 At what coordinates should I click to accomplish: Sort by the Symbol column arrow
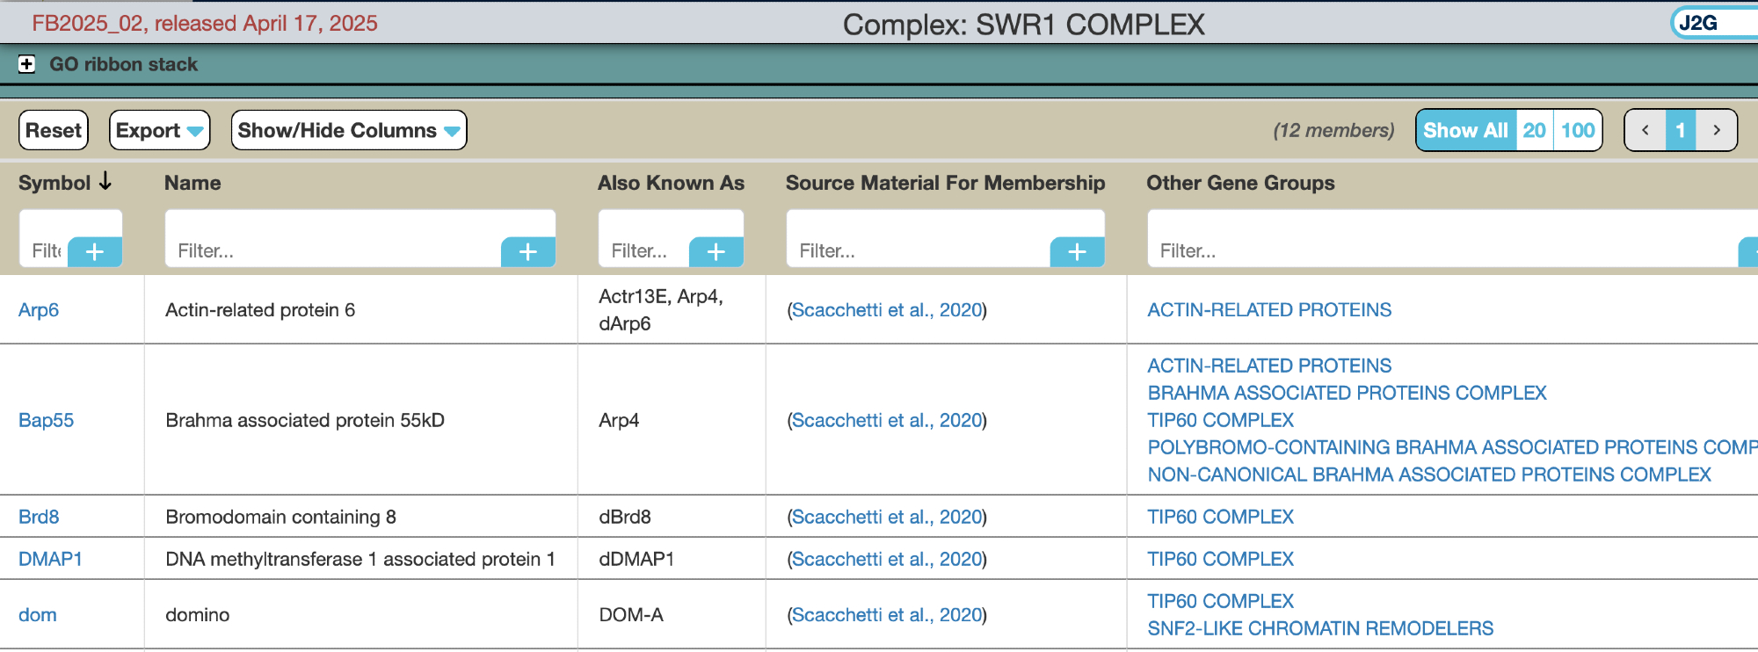tap(105, 182)
